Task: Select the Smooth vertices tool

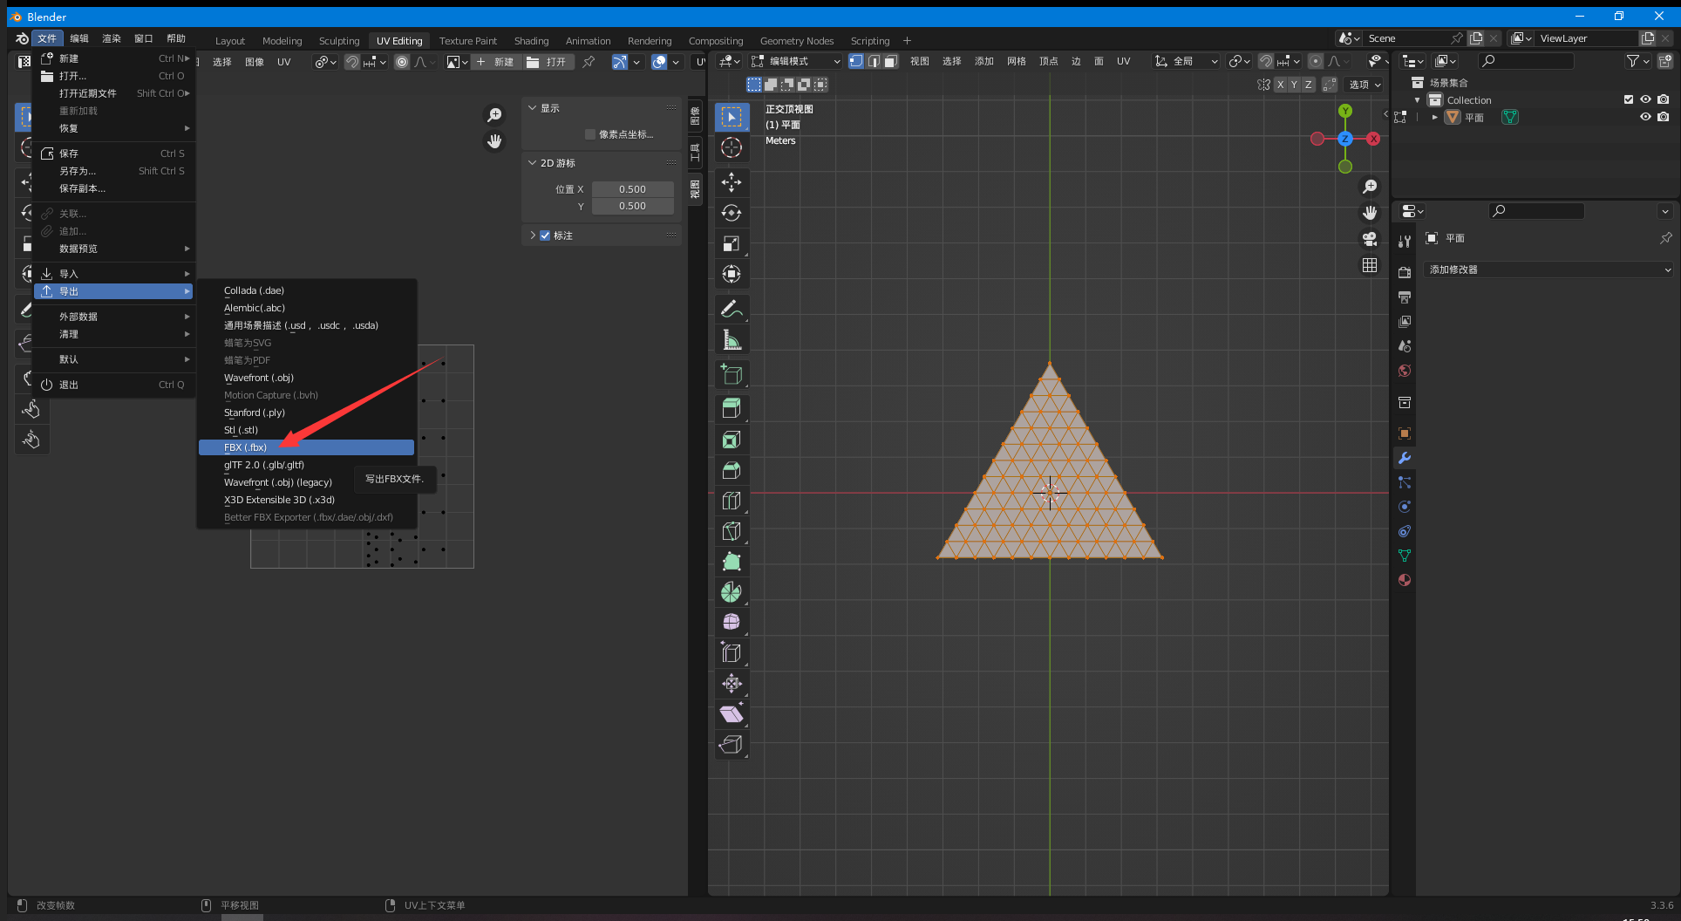Action: click(732, 622)
